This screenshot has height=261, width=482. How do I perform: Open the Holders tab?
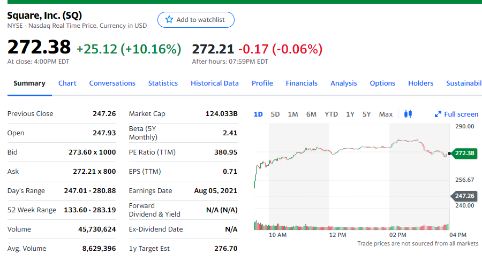click(421, 83)
